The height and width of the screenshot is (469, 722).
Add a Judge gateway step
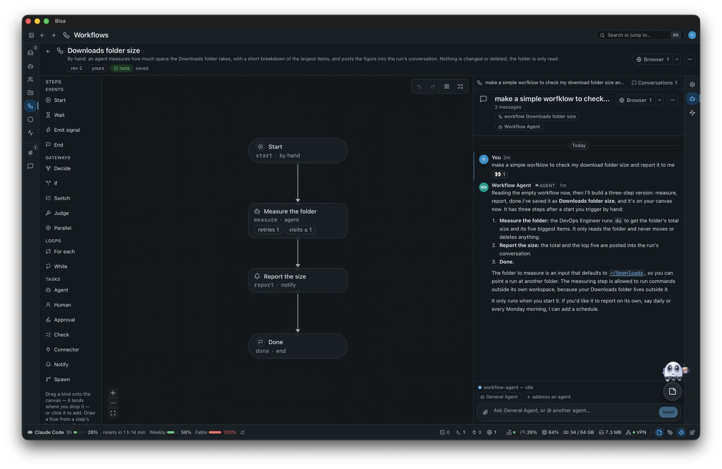(x=70, y=213)
